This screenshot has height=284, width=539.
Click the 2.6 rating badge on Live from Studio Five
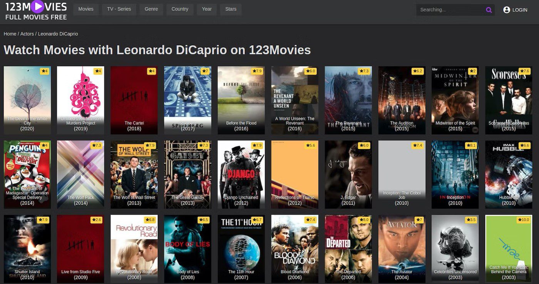coord(96,220)
